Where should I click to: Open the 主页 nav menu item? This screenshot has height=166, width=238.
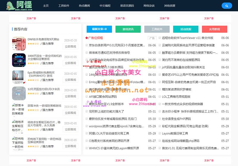tap(46, 6)
